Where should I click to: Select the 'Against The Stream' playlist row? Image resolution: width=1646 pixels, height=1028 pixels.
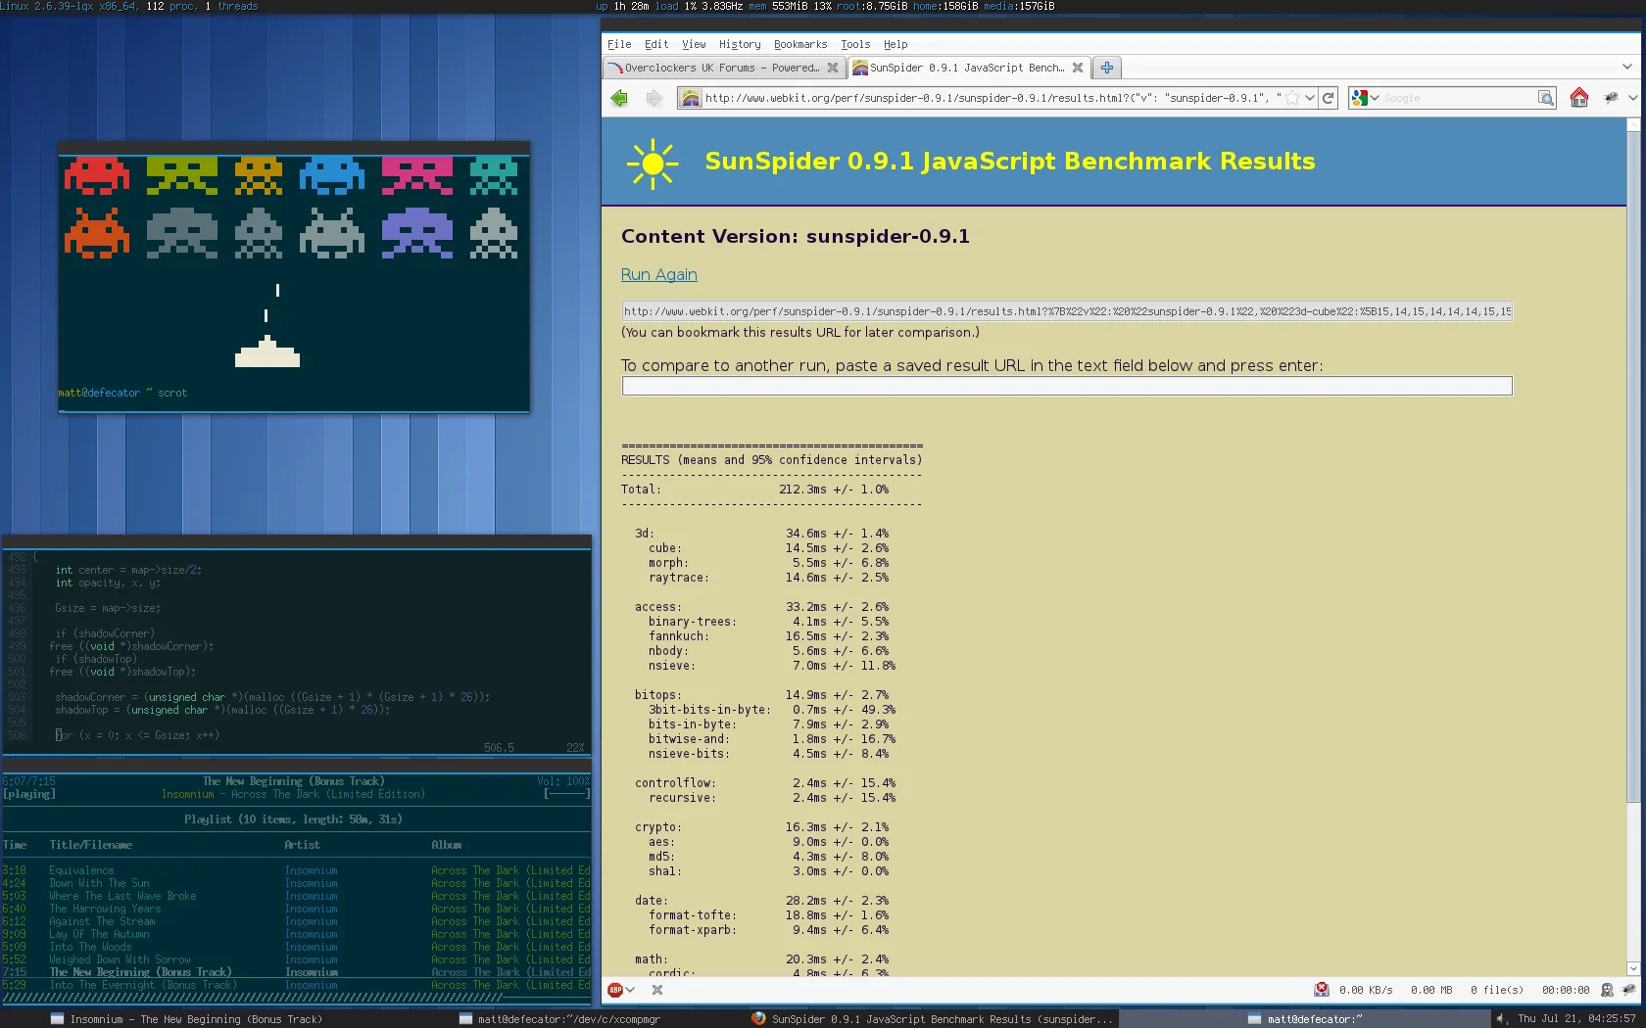coord(296,921)
